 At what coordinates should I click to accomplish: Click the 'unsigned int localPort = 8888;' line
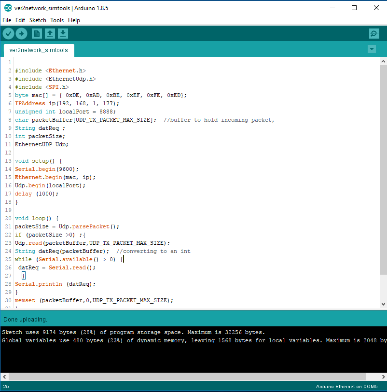[65, 112]
